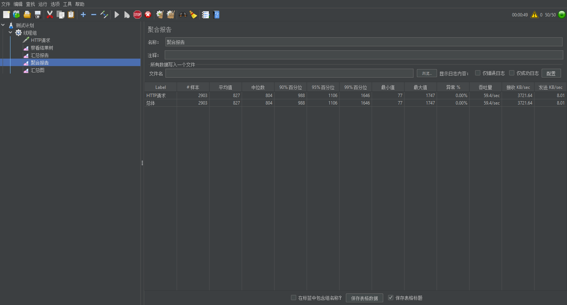Click the Open file folder icon

point(27,15)
